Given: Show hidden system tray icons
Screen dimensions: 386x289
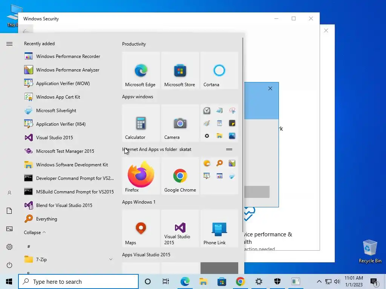Looking at the screenshot, I should click(x=319, y=281).
